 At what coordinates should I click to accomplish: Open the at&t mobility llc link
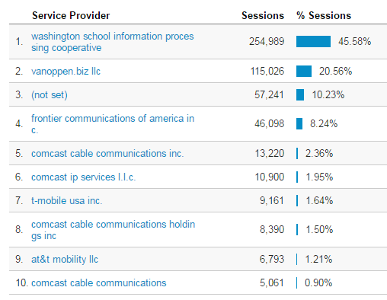coord(65,260)
